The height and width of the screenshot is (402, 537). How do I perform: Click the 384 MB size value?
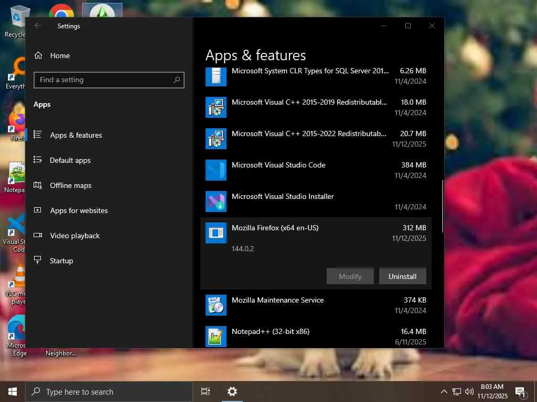point(414,165)
